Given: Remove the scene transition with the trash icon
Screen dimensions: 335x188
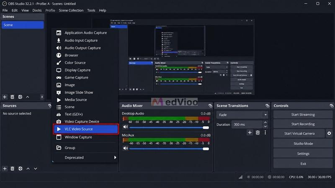Looking at the screenshot, I should [258, 132].
